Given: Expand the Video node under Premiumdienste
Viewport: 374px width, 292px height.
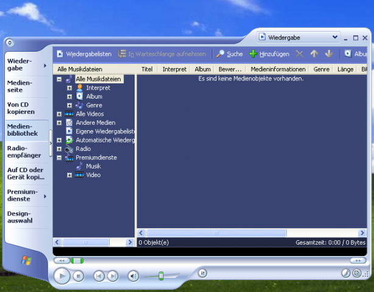Looking at the screenshot, I should coord(69,175).
